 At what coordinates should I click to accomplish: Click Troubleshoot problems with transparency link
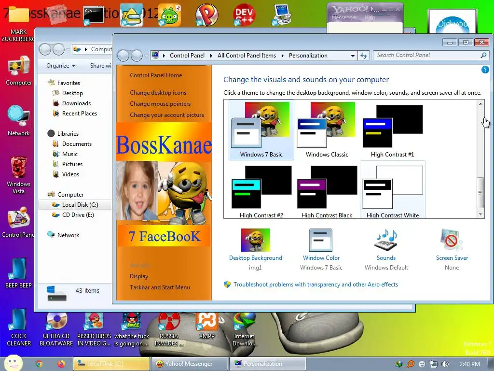click(x=316, y=285)
